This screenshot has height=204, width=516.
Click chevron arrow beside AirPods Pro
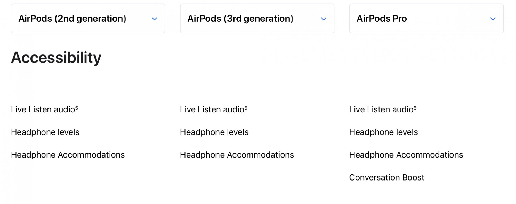493,19
